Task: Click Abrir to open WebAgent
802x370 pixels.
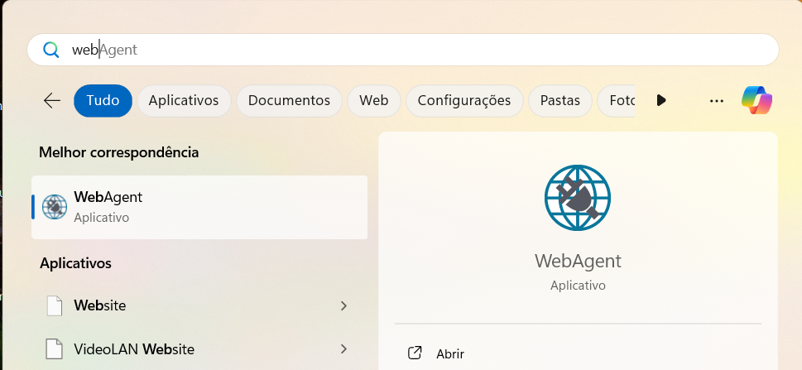Action: tap(450, 353)
